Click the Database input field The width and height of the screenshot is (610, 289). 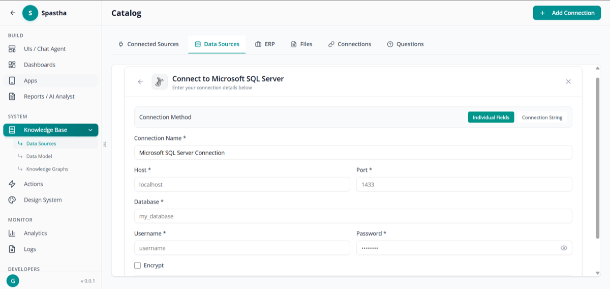(353, 216)
